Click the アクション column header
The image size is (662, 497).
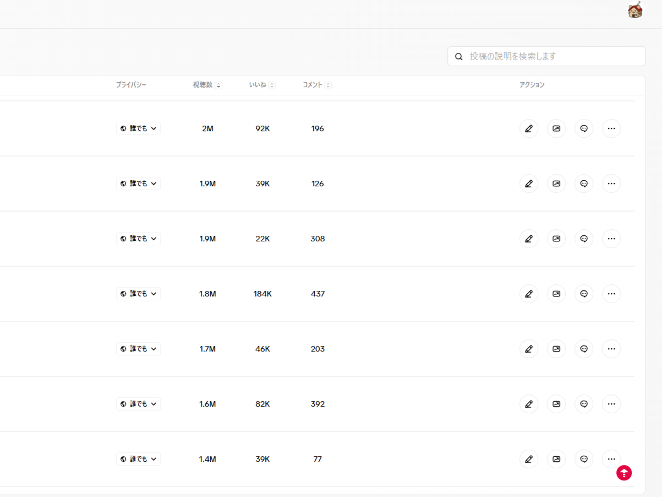pyautogui.click(x=532, y=85)
